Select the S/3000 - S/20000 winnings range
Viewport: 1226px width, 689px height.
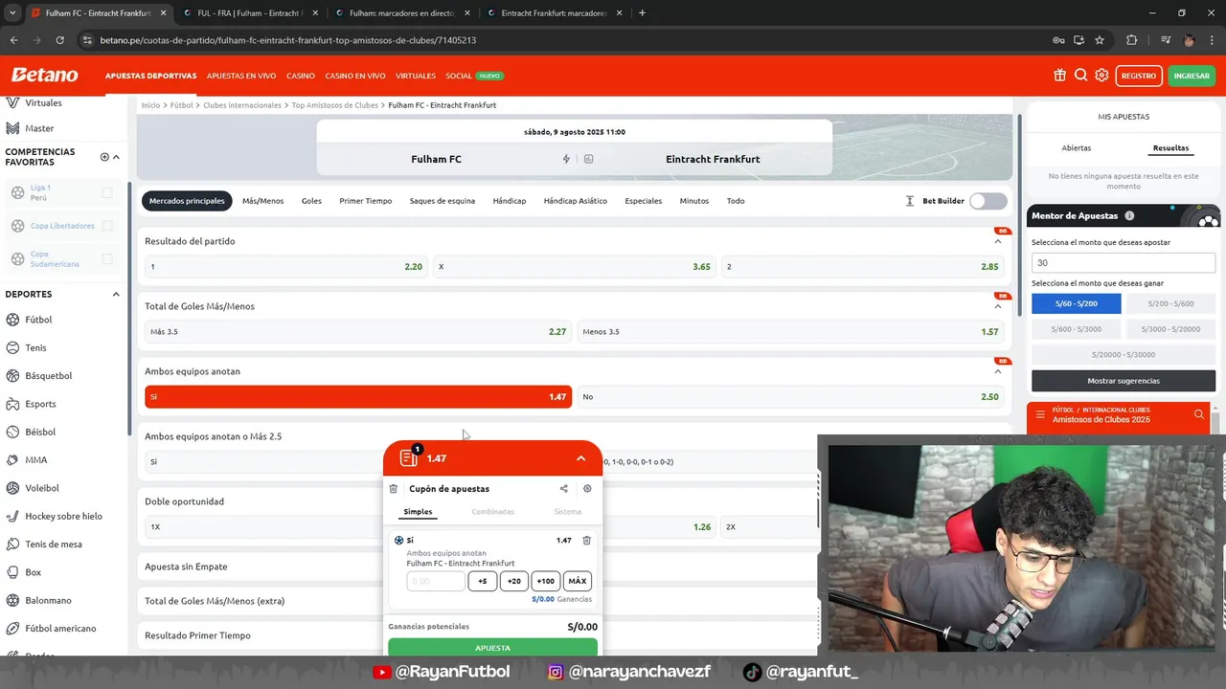[x=1170, y=329]
